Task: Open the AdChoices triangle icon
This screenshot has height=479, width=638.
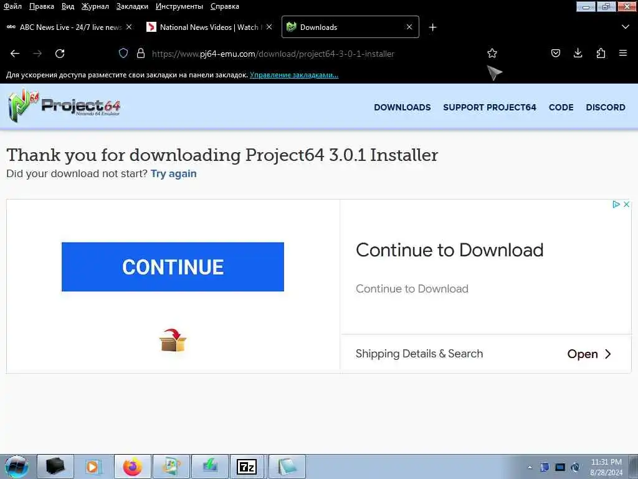Action: [x=616, y=204]
